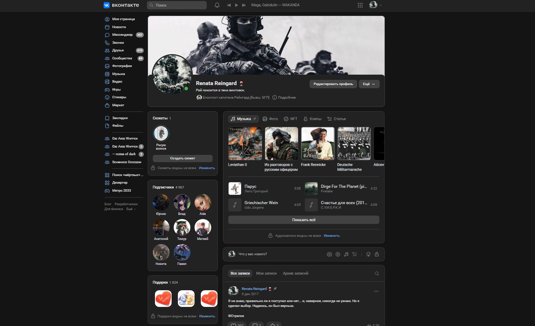Expand the footer Ещё menu
This screenshot has width=535, height=326.
click(131, 209)
